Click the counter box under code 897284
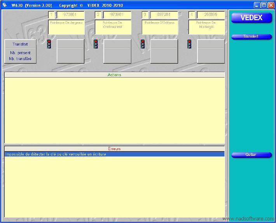 coord(164,51)
